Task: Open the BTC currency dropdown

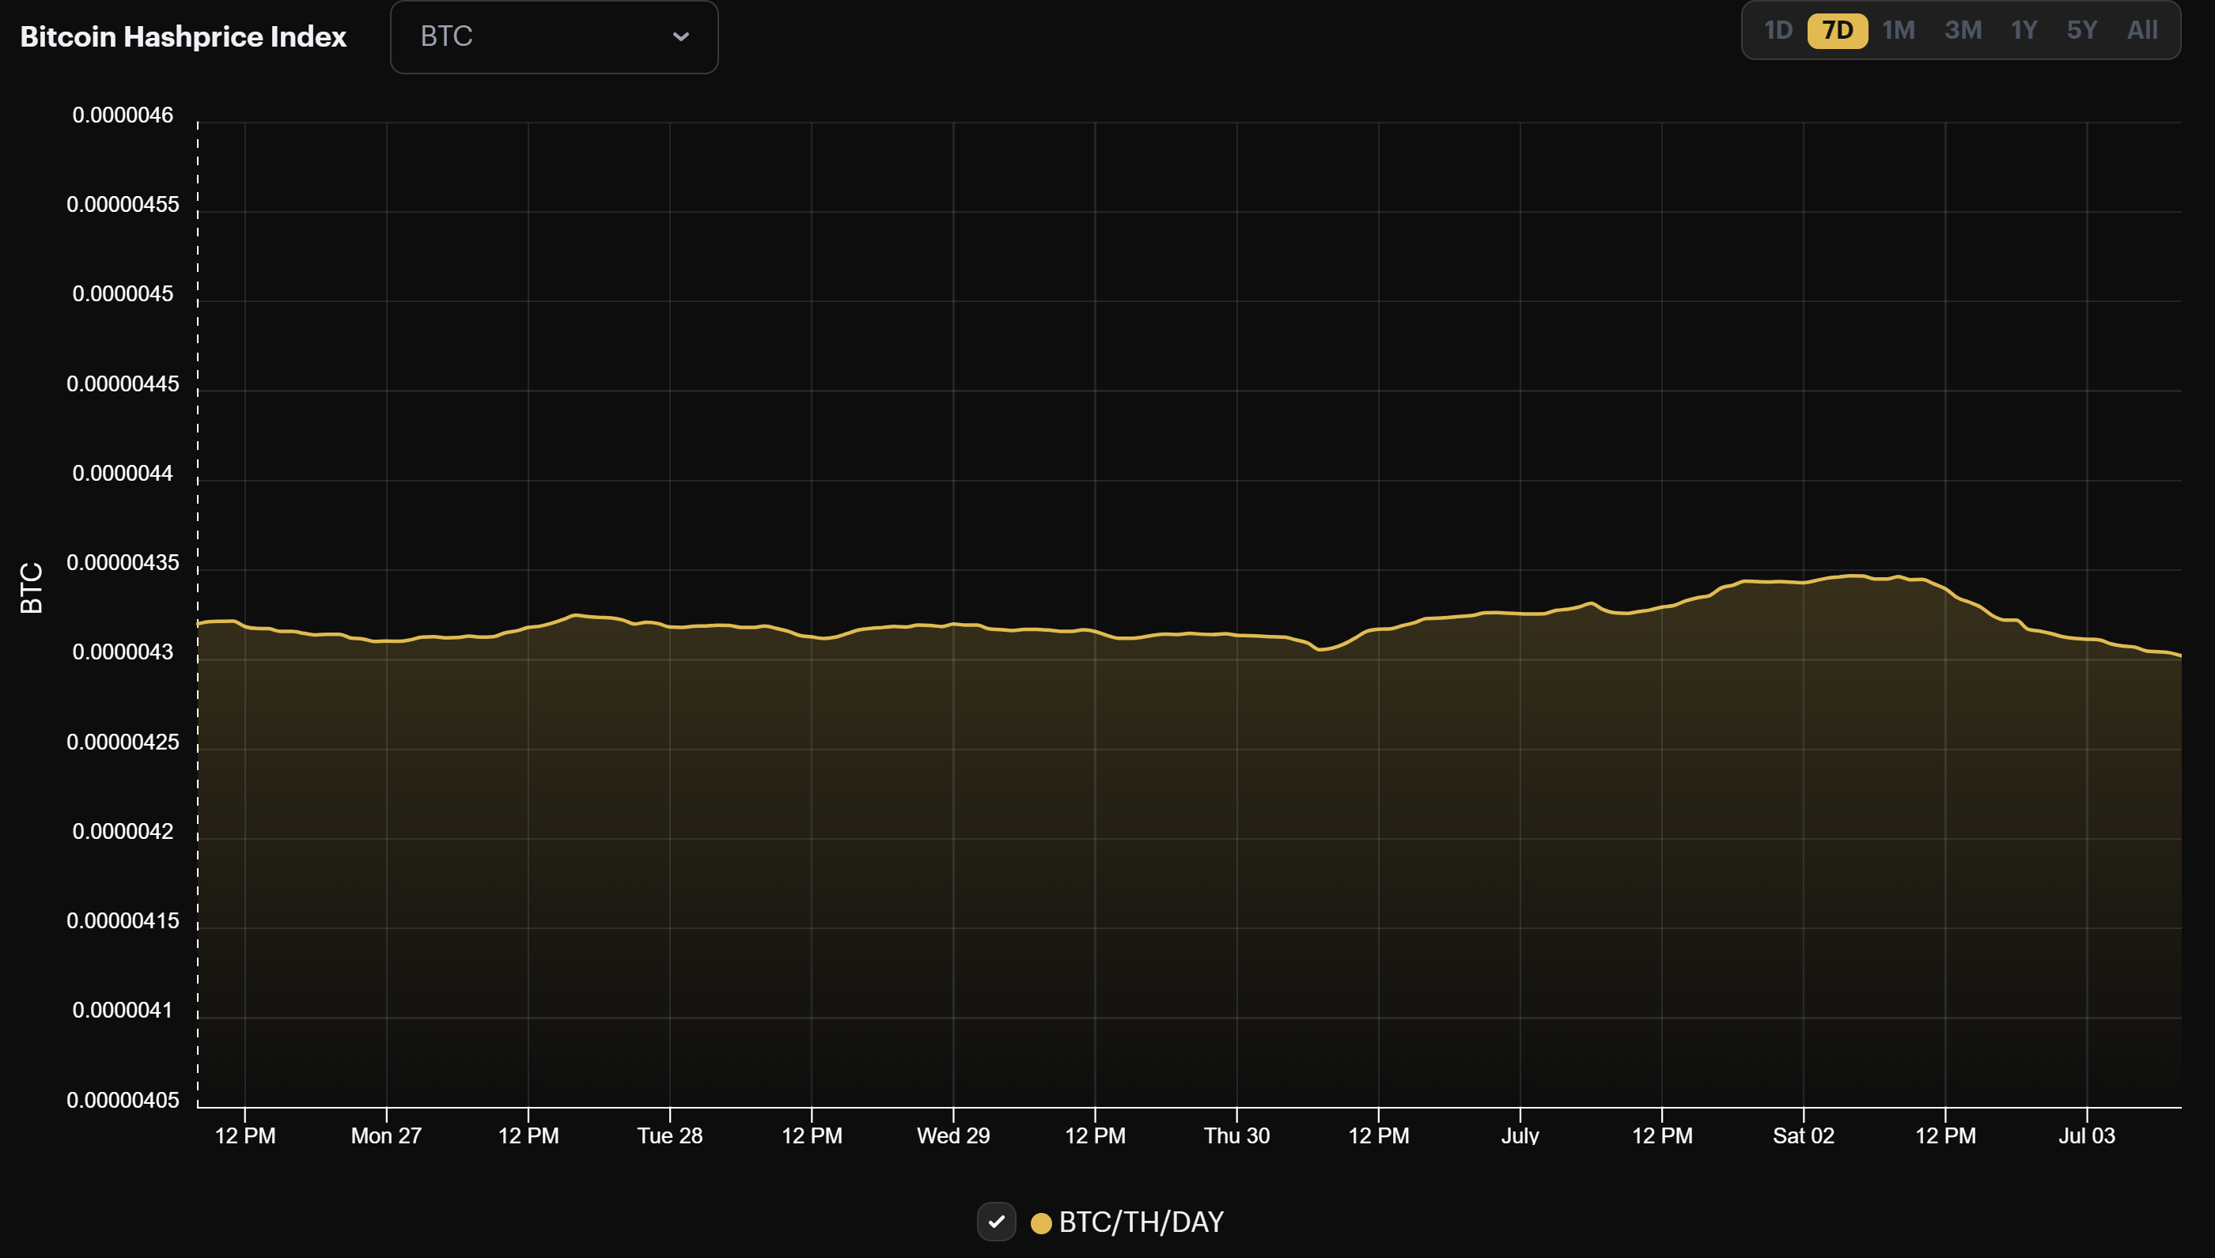Action: [554, 37]
